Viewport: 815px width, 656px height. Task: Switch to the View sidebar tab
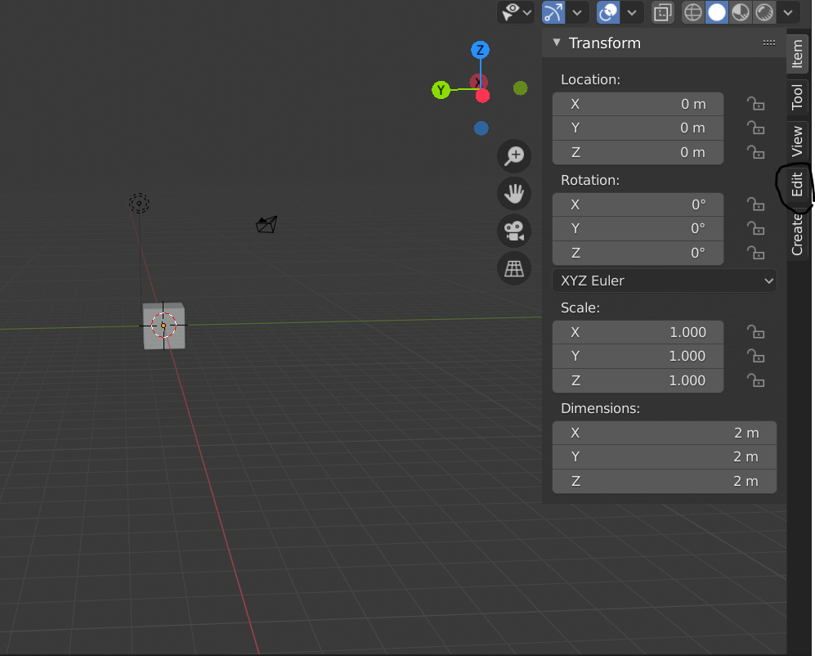797,141
